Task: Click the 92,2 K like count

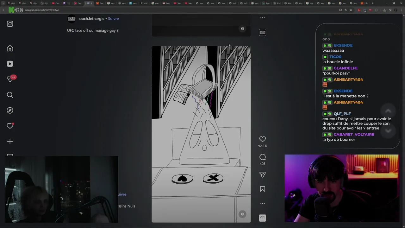Action: (262, 146)
